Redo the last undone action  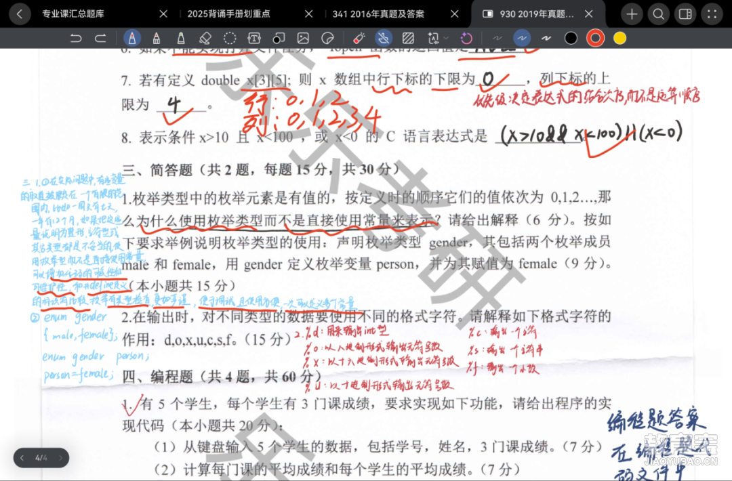(100, 39)
